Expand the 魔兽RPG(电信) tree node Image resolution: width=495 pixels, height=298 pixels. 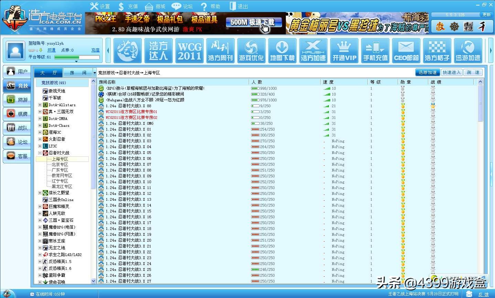pyautogui.click(x=40, y=227)
